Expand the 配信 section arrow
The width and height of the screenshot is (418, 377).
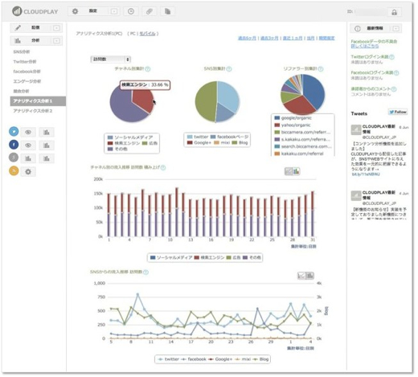click(56, 28)
